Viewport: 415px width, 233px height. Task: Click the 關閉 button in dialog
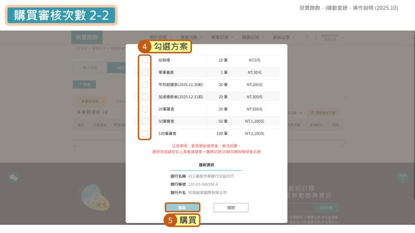tap(231, 207)
